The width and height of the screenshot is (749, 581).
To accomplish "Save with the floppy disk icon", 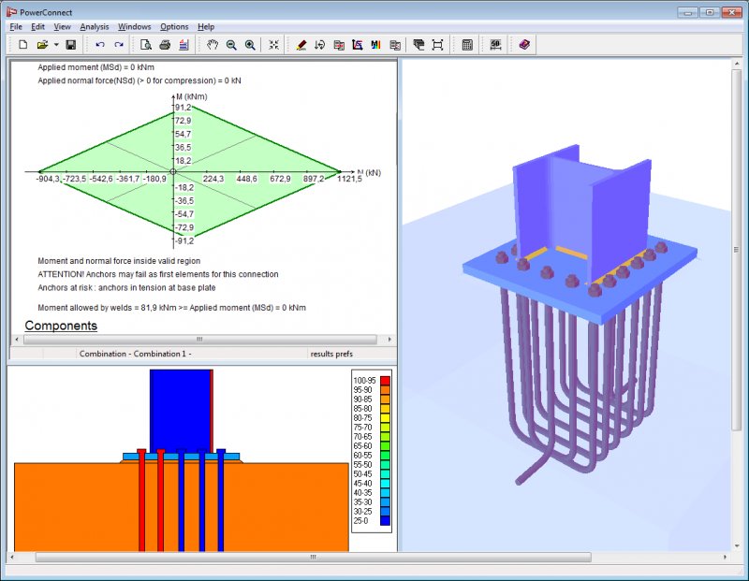I will pyautogui.click(x=71, y=45).
